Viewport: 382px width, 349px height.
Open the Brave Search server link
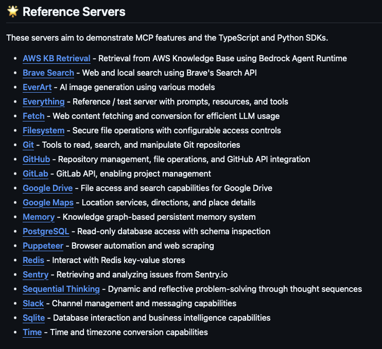tap(48, 73)
